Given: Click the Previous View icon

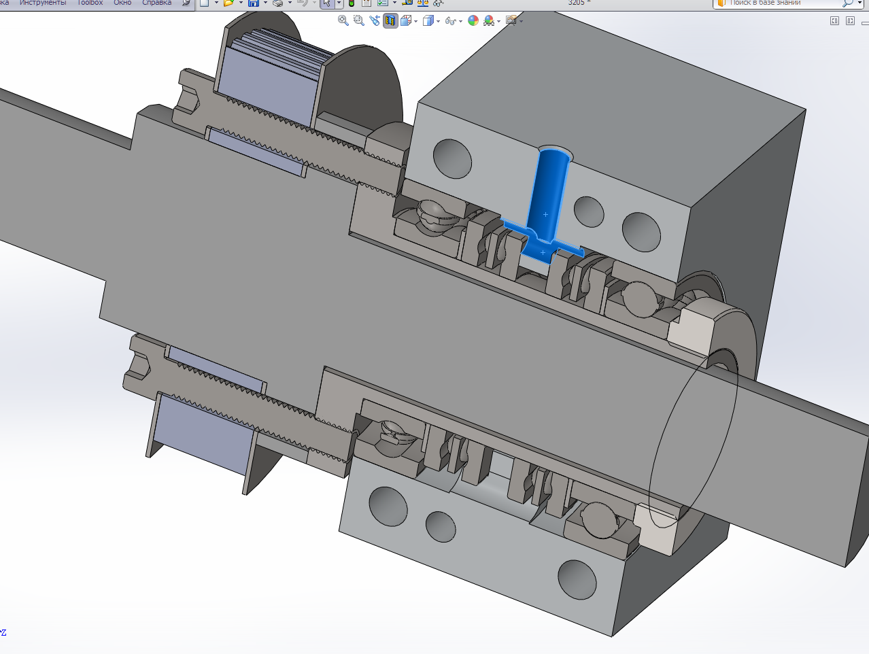Looking at the screenshot, I should pyautogui.click(x=375, y=21).
